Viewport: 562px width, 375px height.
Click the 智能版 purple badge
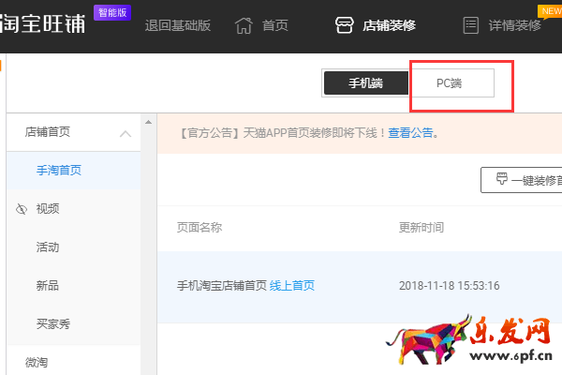(113, 14)
